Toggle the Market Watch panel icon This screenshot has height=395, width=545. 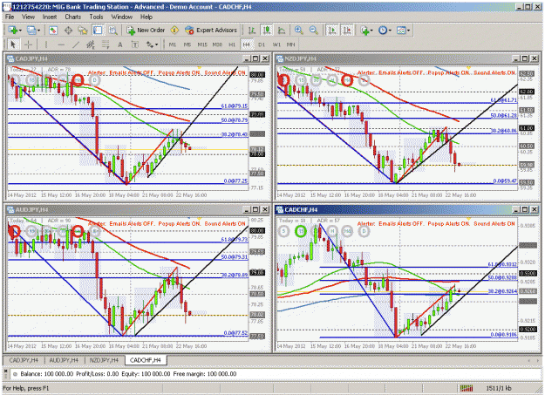pos(53,31)
